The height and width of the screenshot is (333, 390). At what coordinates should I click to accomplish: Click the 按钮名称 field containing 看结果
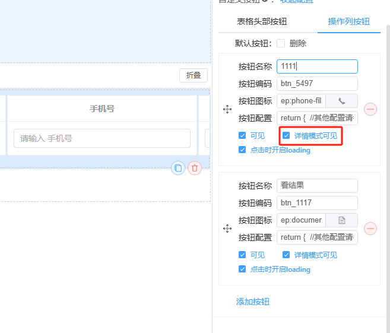pyautogui.click(x=317, y=186)
